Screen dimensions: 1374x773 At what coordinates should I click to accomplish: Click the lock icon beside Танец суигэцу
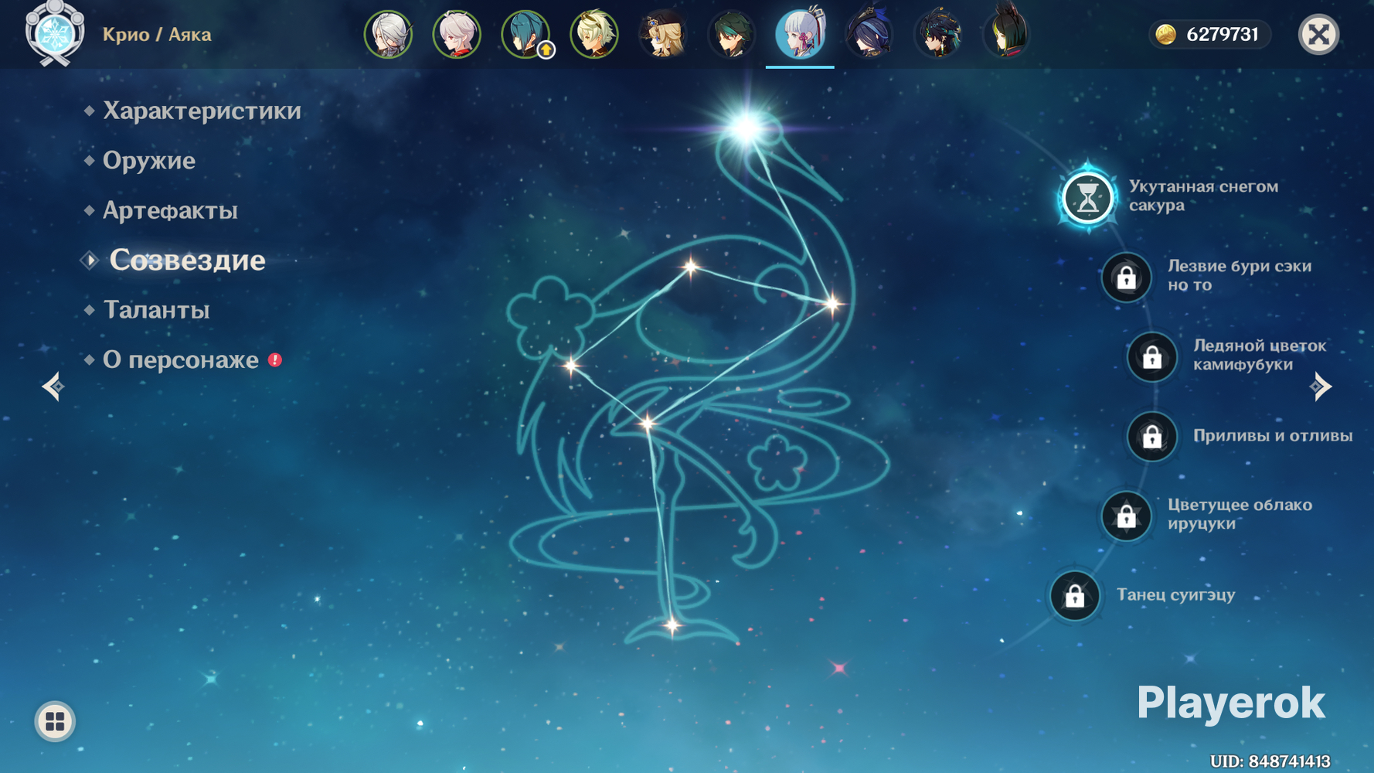click(x=1074, y=596)
